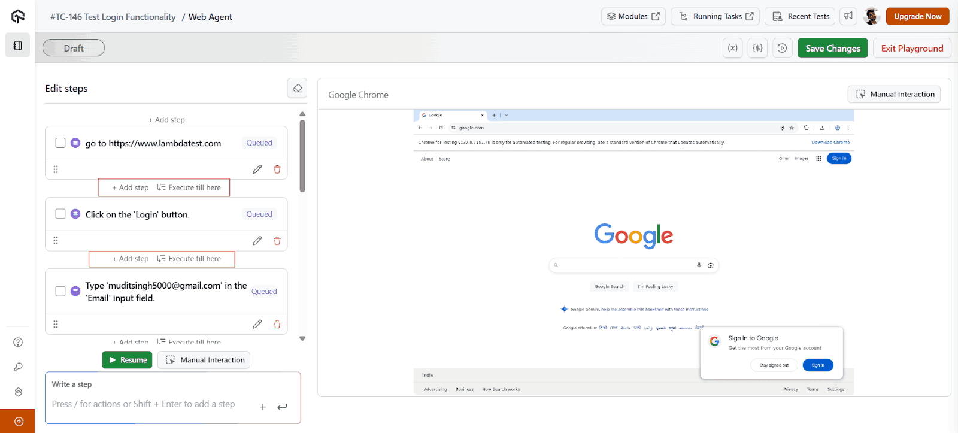Click '+ Add step' above the first step
The height and width of the screenshot is (433, 958).
pos(166,120)
